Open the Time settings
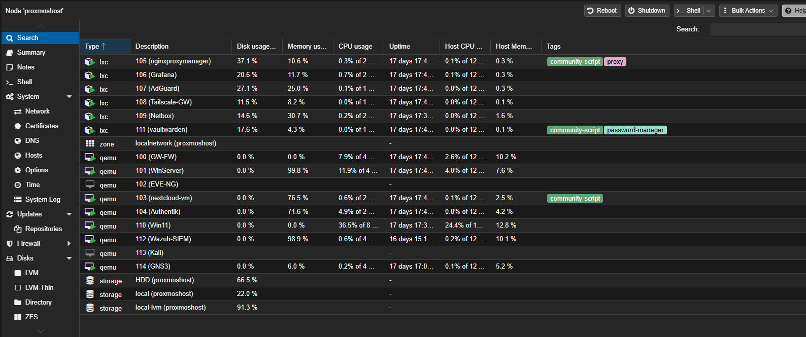Screen dimensions: 806x337 [x=40, y=184]
